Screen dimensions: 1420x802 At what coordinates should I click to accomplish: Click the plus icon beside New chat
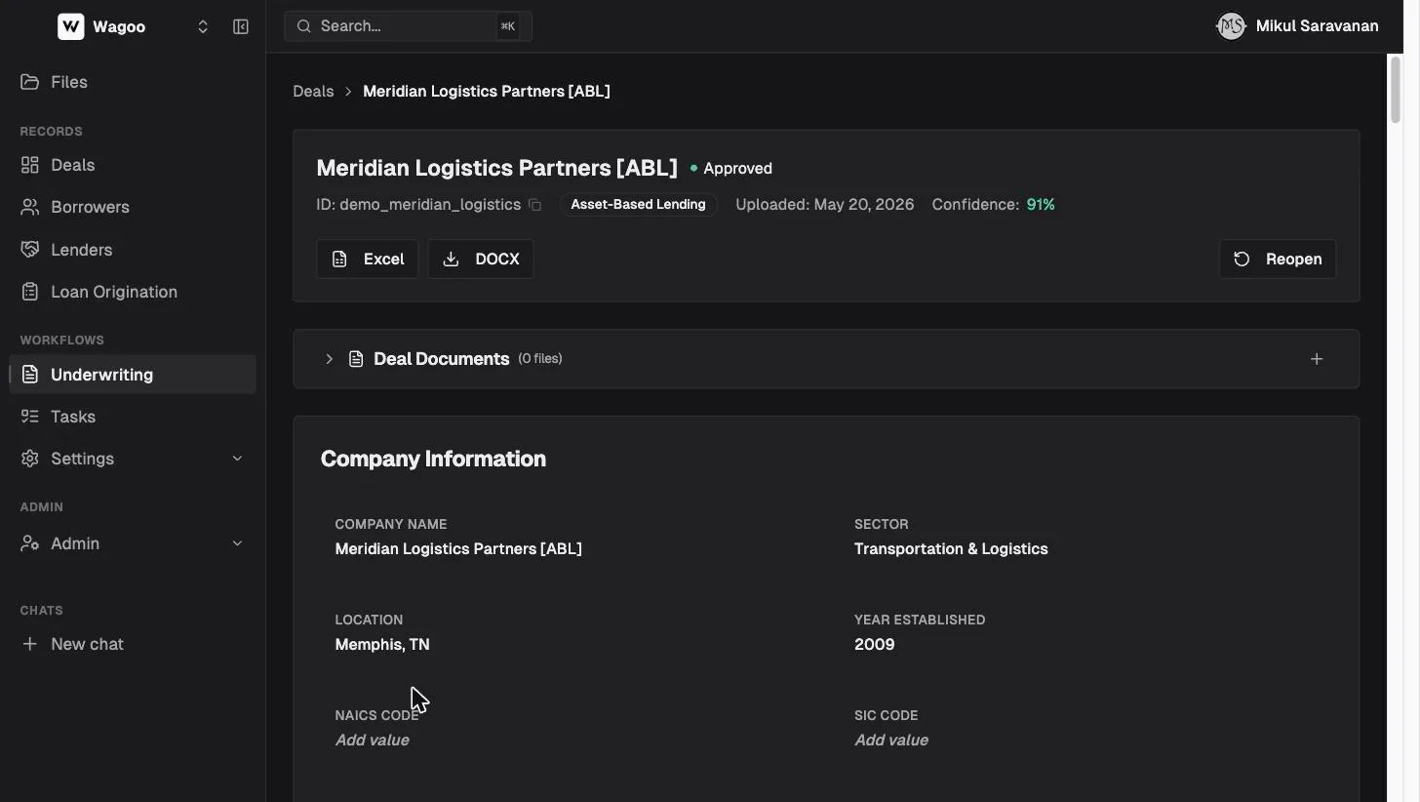pyautogui.click(x=30, y=644)
